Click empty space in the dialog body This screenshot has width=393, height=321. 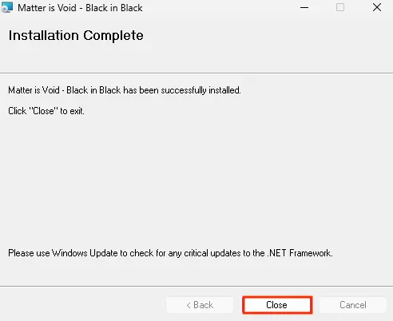196,181
